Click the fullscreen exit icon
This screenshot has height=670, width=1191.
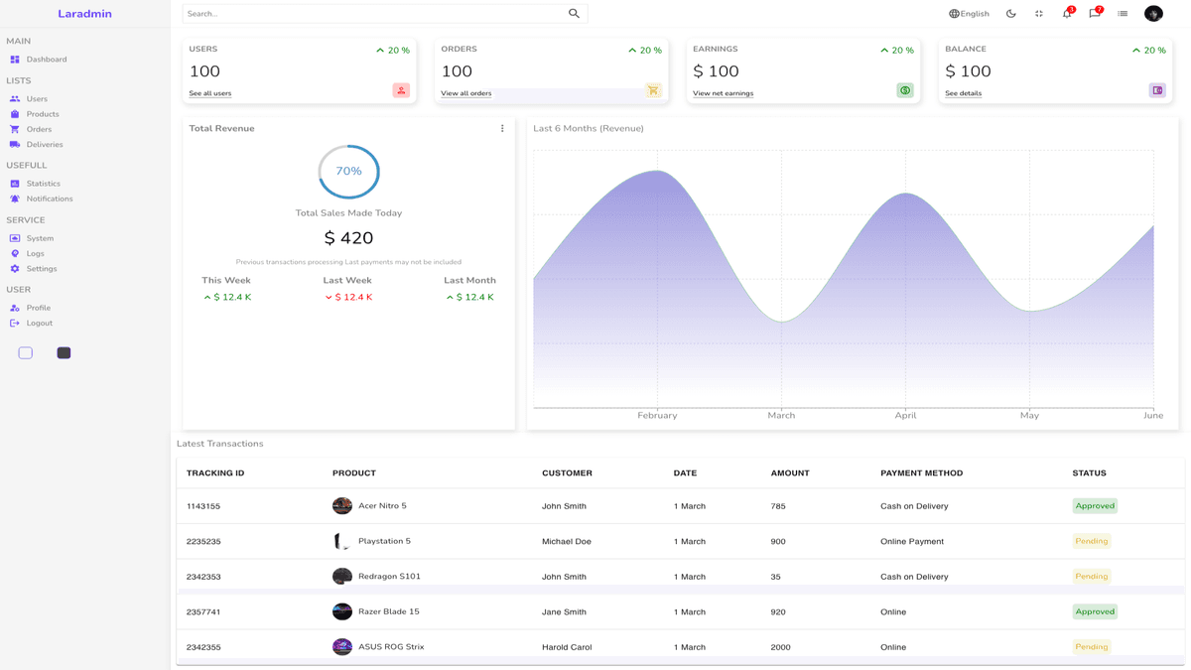point(1038,14)
